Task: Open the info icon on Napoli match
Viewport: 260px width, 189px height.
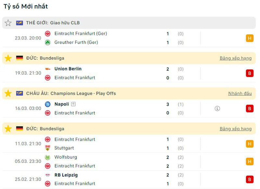Action: pyautogui.click(x=217, y=108)
